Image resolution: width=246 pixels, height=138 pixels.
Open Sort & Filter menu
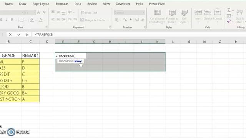pos(240,16)
